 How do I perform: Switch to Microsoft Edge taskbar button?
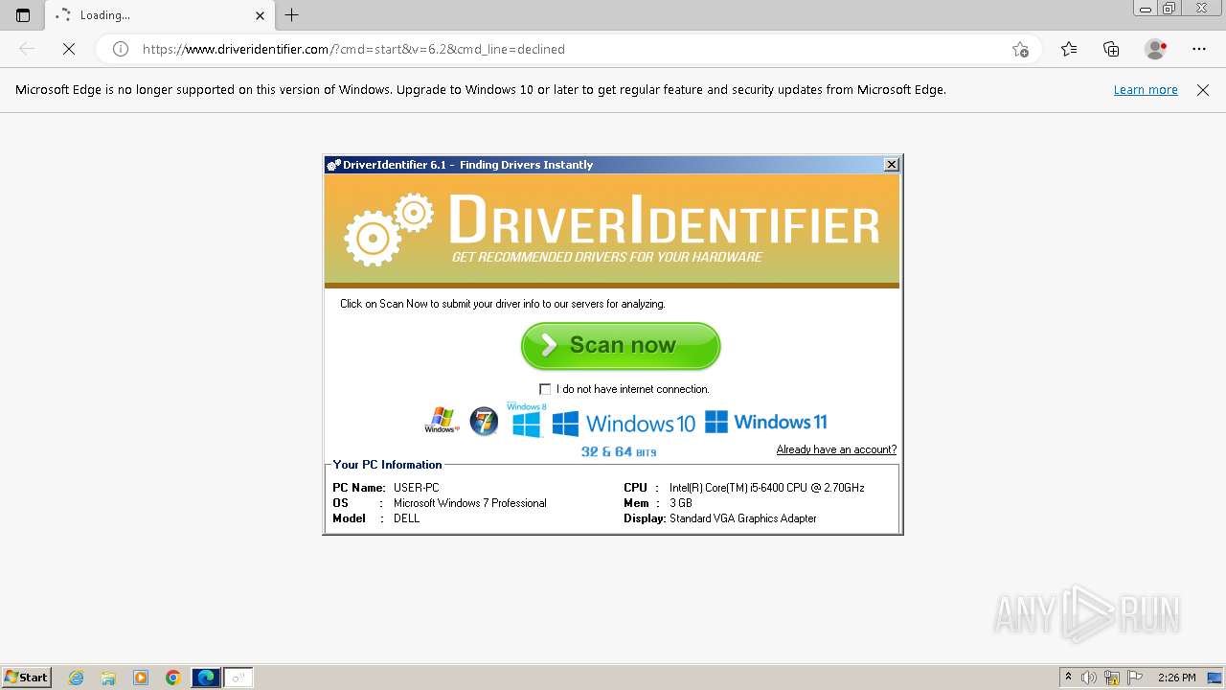pos(206,678)
